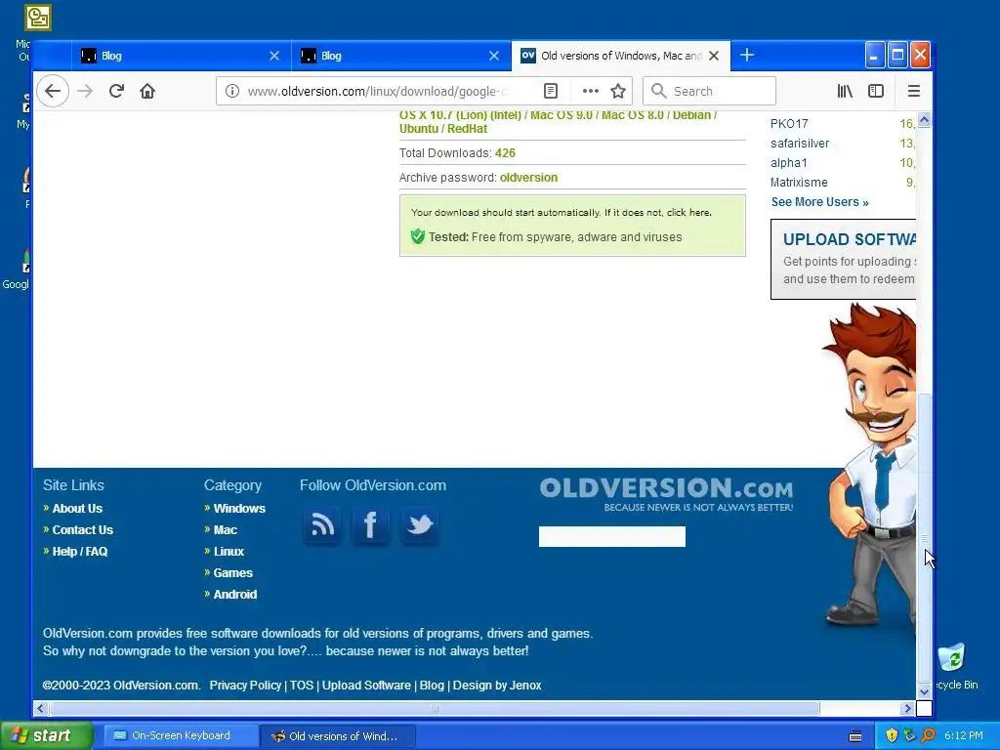Click the forward navigation arrow
Image resolution: width=1000 pixels, height=750 pixels.
click(85, 91)
